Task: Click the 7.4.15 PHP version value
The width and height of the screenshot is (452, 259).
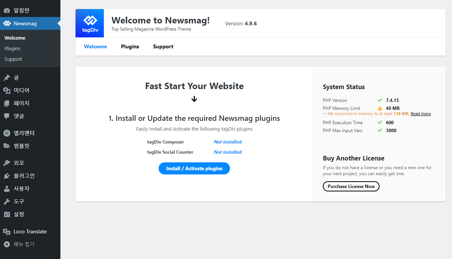Action: pos(392,100)
